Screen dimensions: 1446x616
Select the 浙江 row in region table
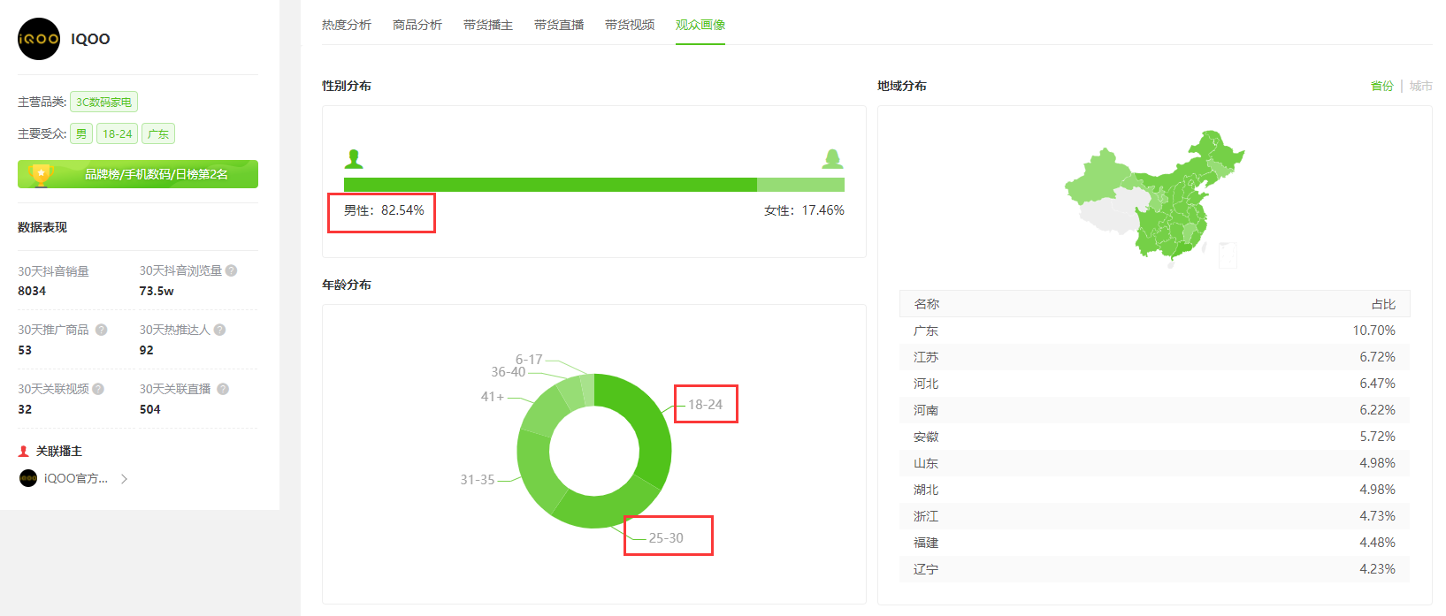click(1154, 516)
